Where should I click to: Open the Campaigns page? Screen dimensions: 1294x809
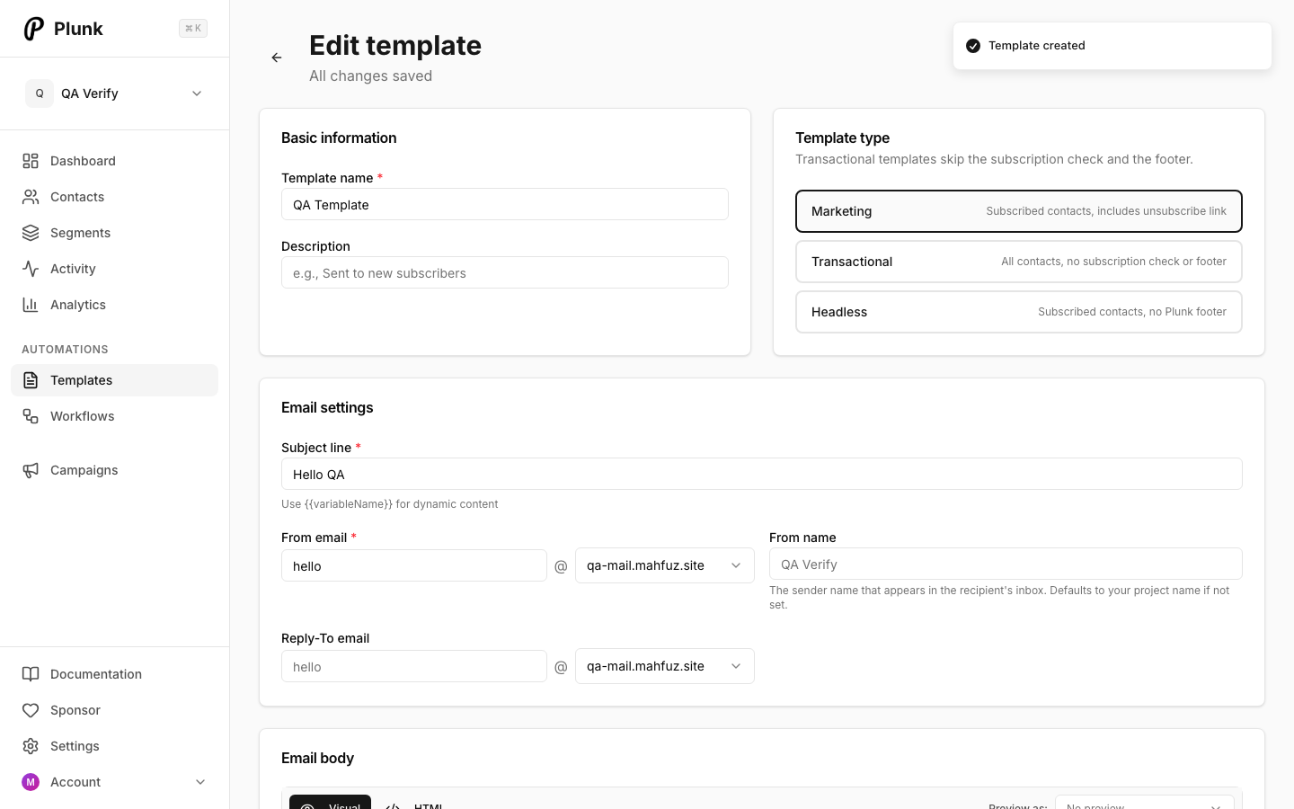tap(114, 470)
